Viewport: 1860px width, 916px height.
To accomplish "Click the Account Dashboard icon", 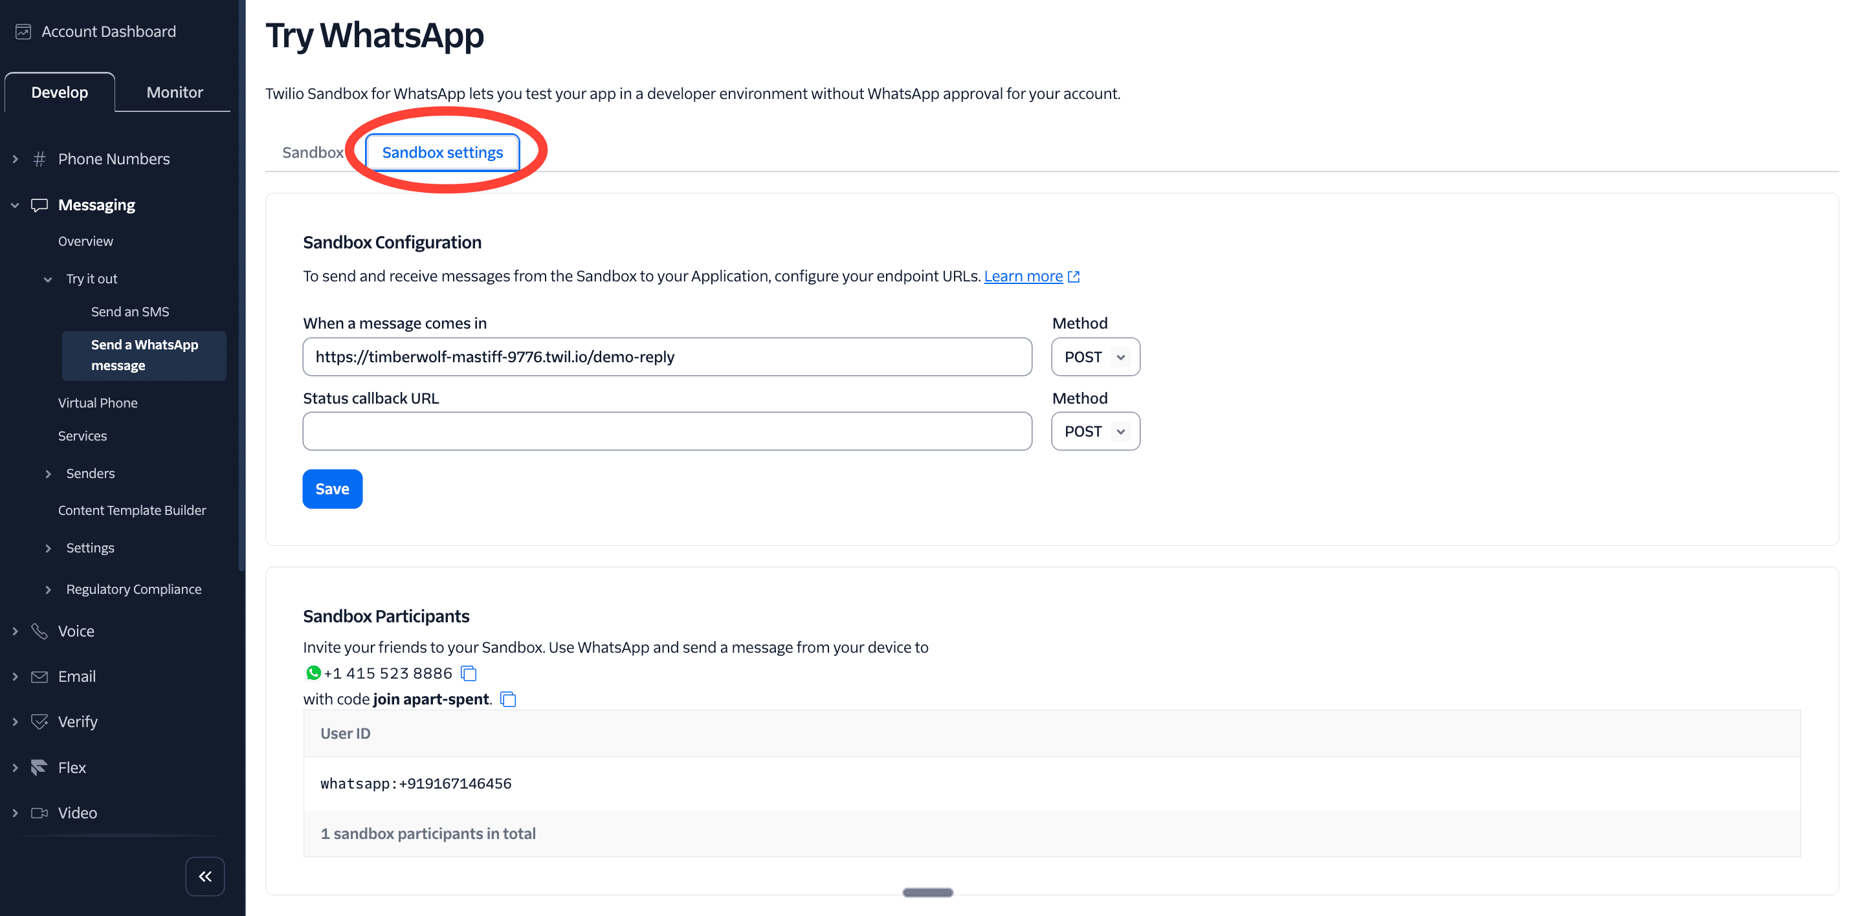I will click(x=23, y=32).
